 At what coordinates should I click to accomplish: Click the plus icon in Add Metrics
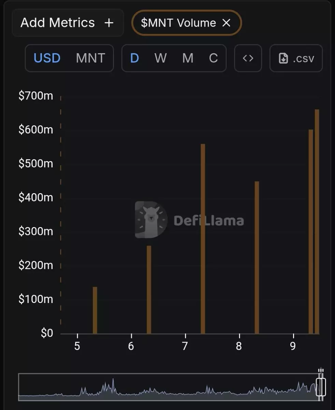coord(108,23)
